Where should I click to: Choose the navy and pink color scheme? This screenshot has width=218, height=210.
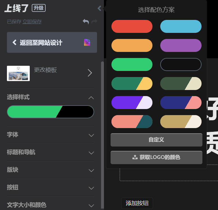(x=181, y=102)
